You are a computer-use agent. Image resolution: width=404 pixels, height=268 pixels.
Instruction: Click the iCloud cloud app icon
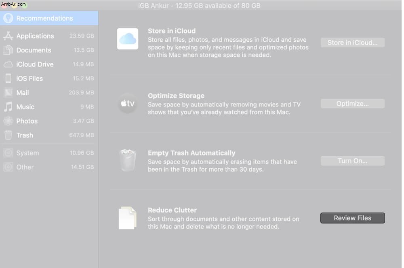128,39
